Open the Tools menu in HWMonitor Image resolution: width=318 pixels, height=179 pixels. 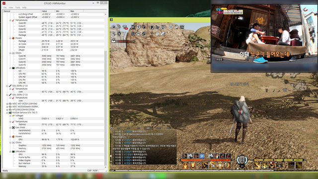17,7
